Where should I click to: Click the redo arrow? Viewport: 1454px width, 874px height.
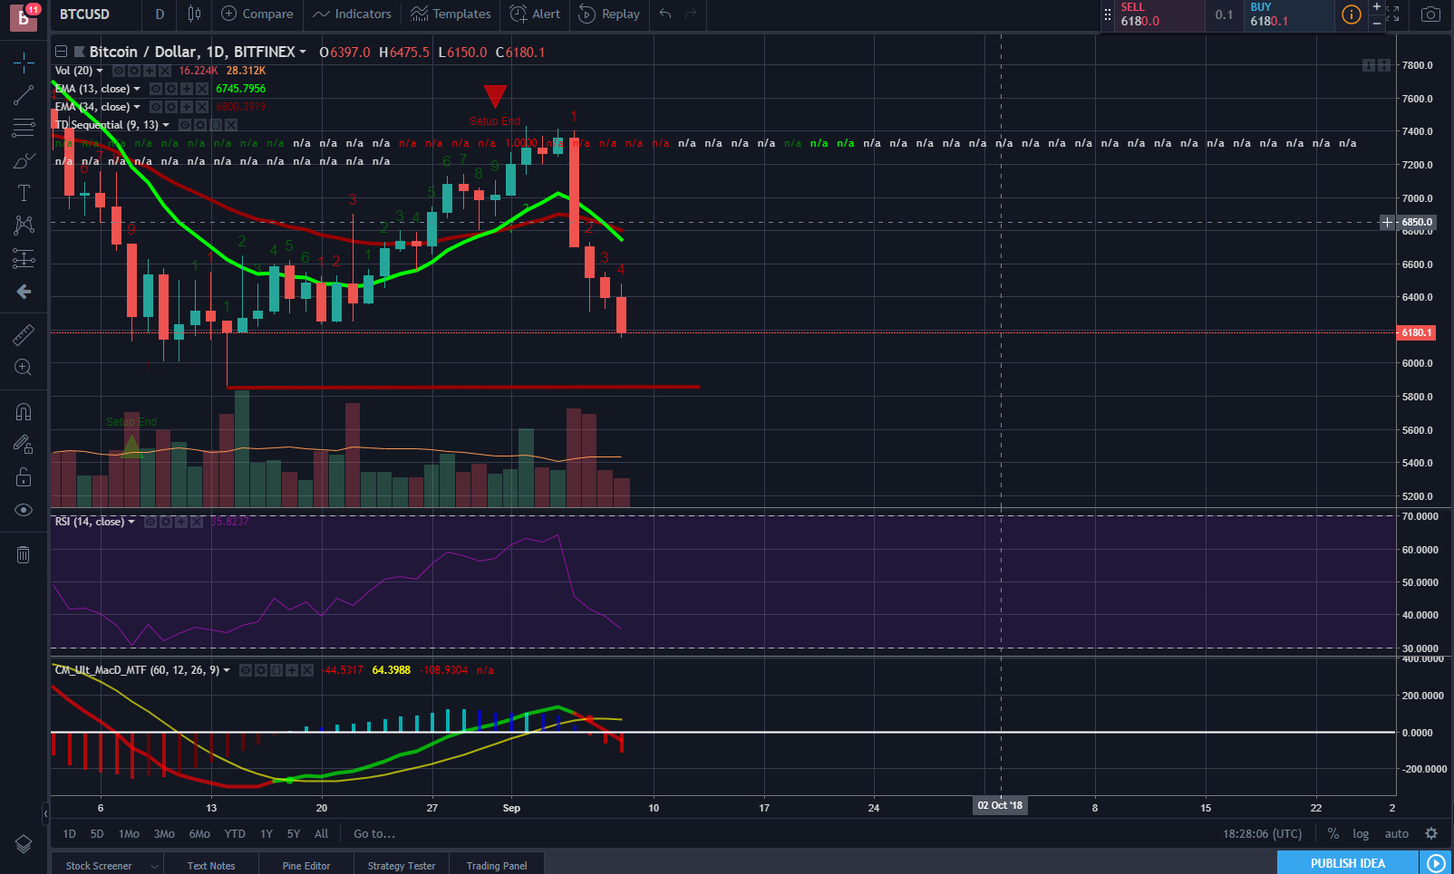(x=691, y=14)
